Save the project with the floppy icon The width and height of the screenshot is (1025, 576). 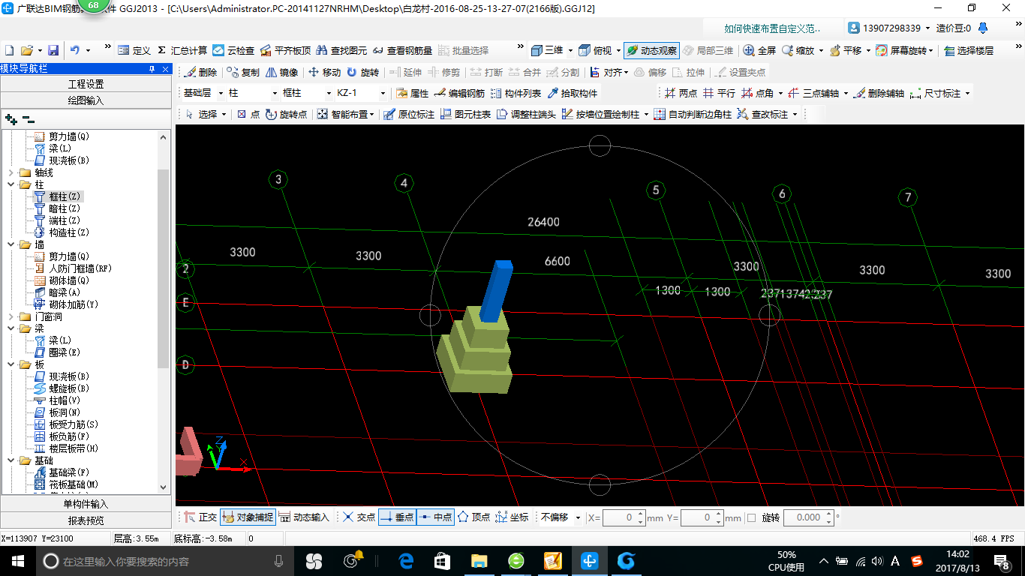click(53, 50)
